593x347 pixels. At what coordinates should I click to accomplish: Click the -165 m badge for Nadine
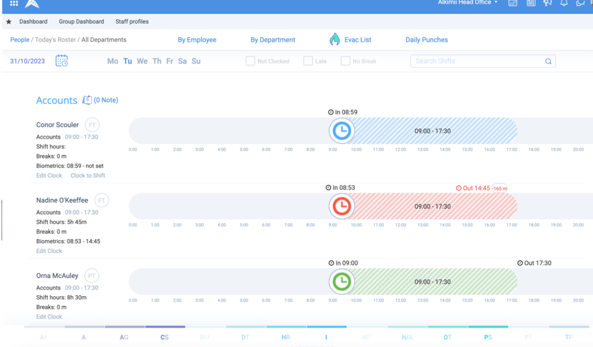point(500,188)
